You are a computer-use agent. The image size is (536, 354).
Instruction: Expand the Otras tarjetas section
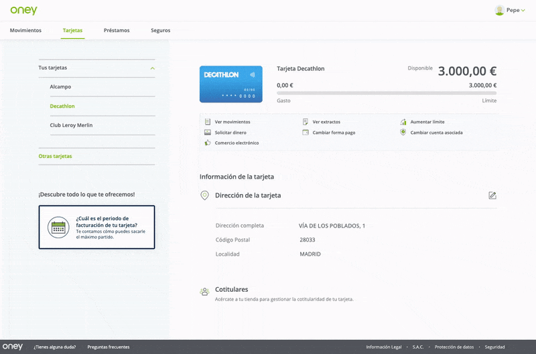pos(56,156)
